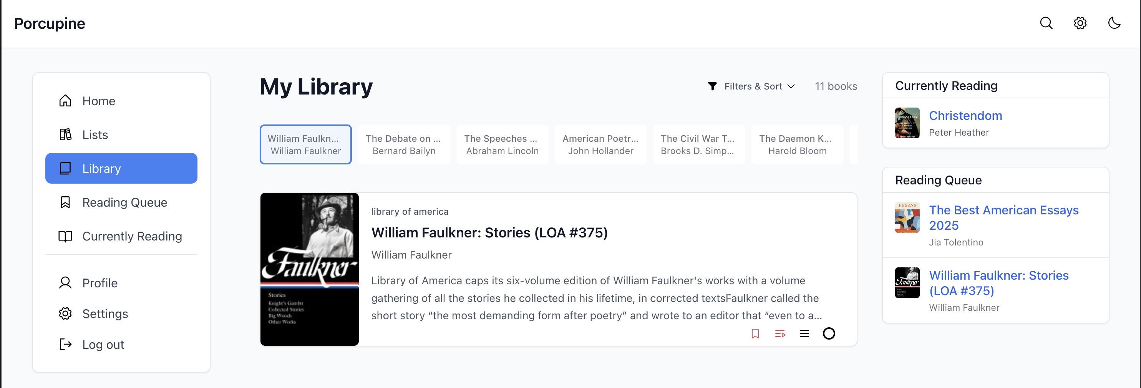
Task: Open the Christendom link in Currently Reading
Action: 965,116
